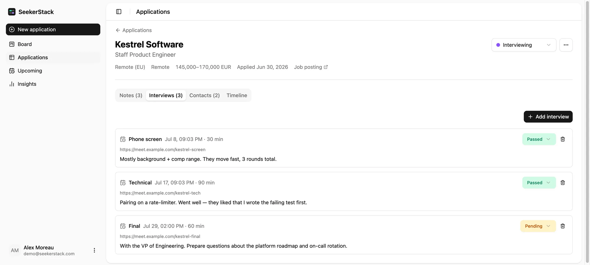Select the Interviews (3) tab
Image resolution: width=590 pixels, height=265 pixels.
pos(166,95)
